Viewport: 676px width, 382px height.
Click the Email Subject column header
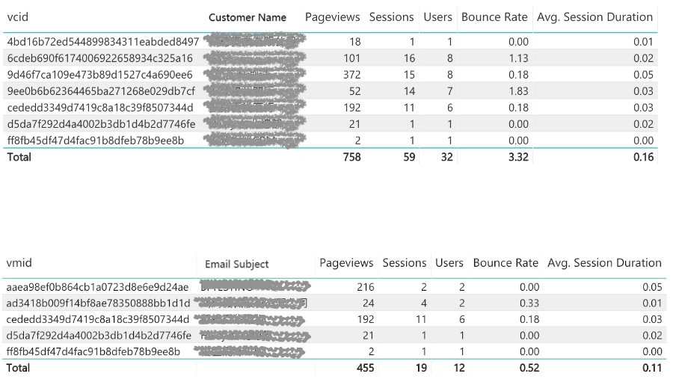pyautogui.click(x=236, y=264)
